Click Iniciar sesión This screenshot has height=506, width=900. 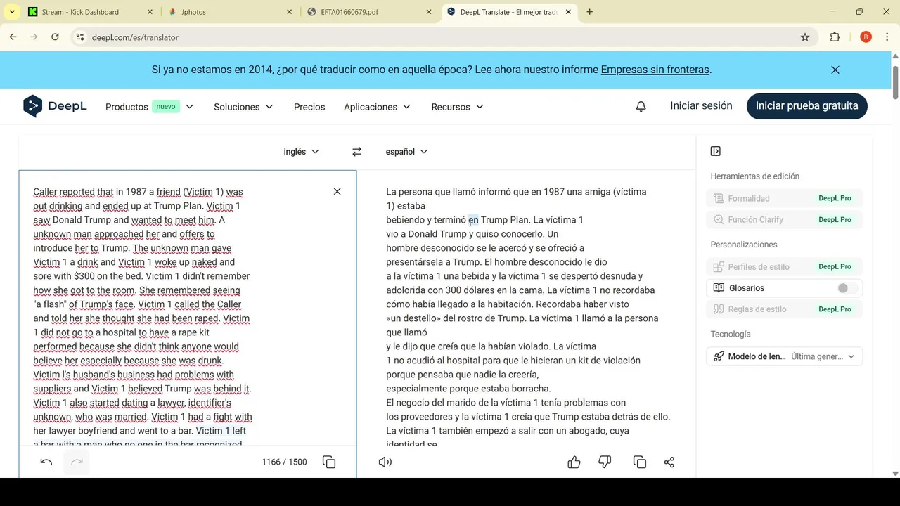(x=701, y=105)
